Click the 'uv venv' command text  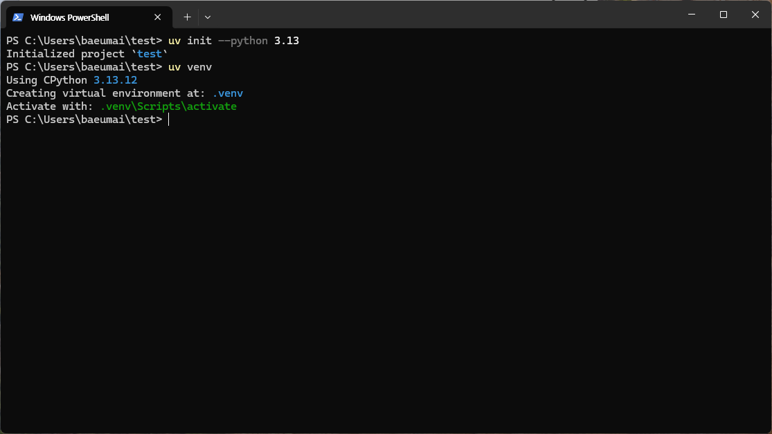pyautogui.click(x=188, y=66)
